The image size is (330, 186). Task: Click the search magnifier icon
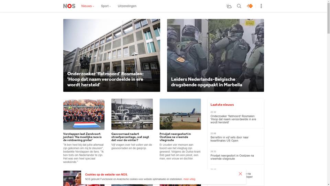coord(239,6)
